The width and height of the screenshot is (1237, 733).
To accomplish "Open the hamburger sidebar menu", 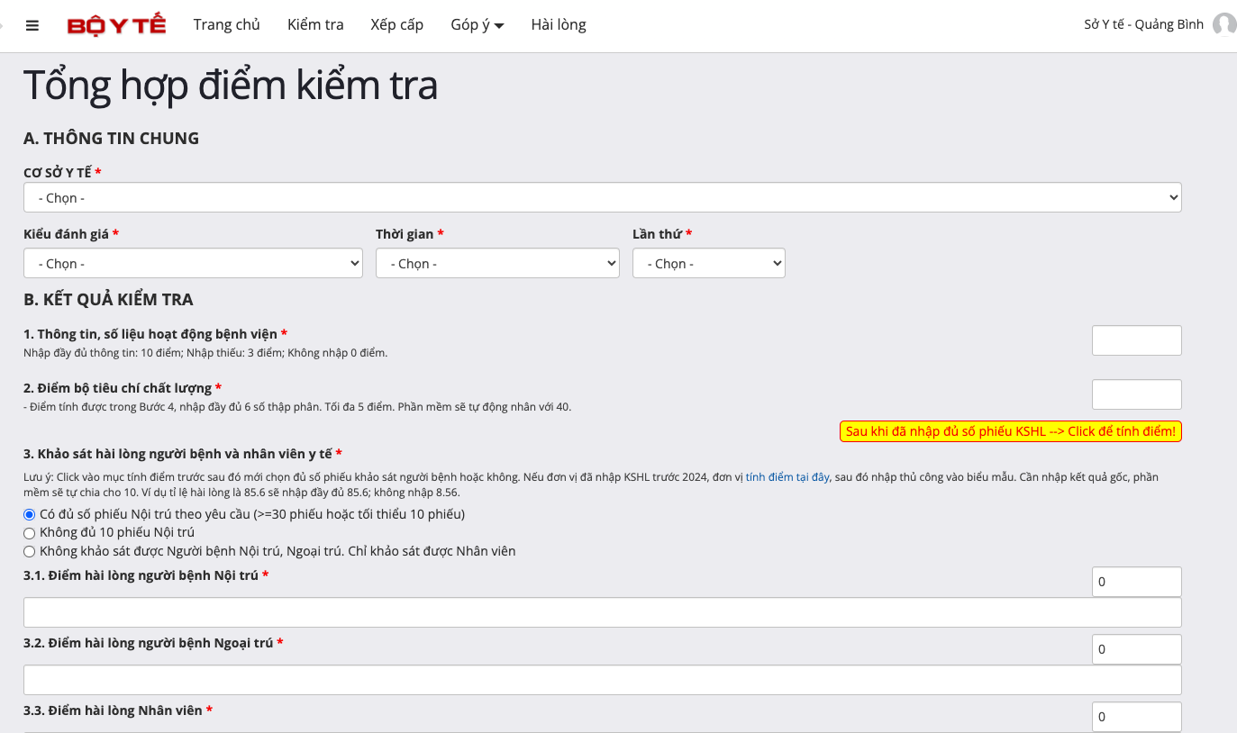I will coord(32,25).
